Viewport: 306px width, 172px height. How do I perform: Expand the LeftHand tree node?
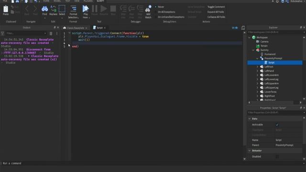257,71
